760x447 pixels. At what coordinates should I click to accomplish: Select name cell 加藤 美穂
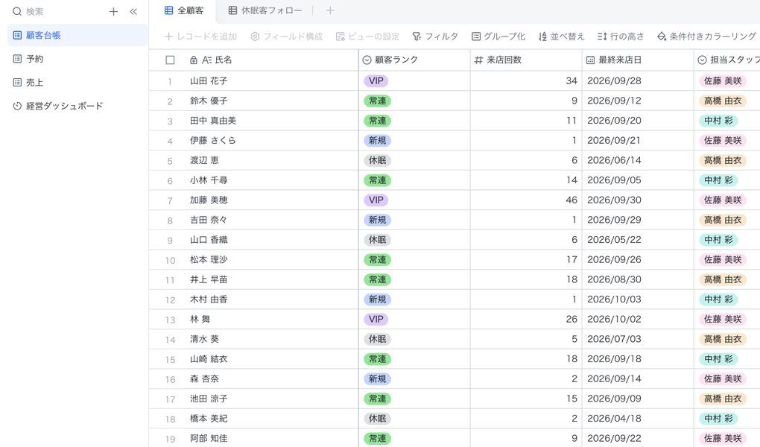[271, 200]
